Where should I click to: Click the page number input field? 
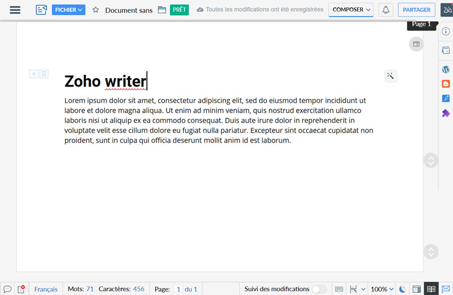tap(178, 289)
